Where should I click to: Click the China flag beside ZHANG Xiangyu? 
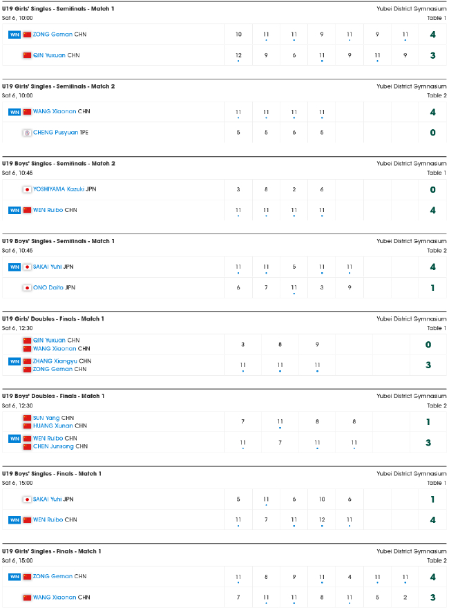coord(27,361)
